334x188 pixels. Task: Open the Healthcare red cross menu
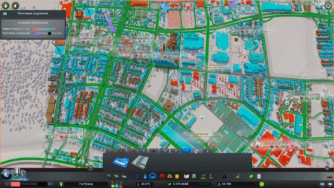(x=162, y=177)
